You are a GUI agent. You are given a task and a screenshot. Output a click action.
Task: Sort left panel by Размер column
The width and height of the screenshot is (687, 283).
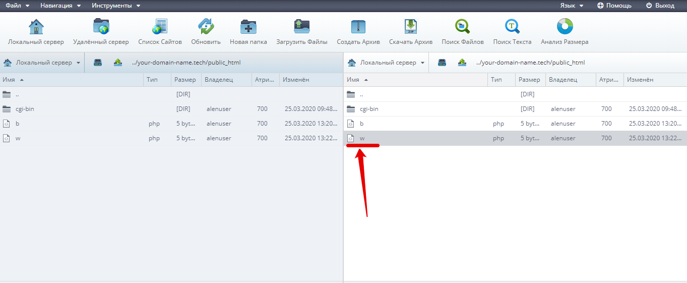click(x=186, y=80)
